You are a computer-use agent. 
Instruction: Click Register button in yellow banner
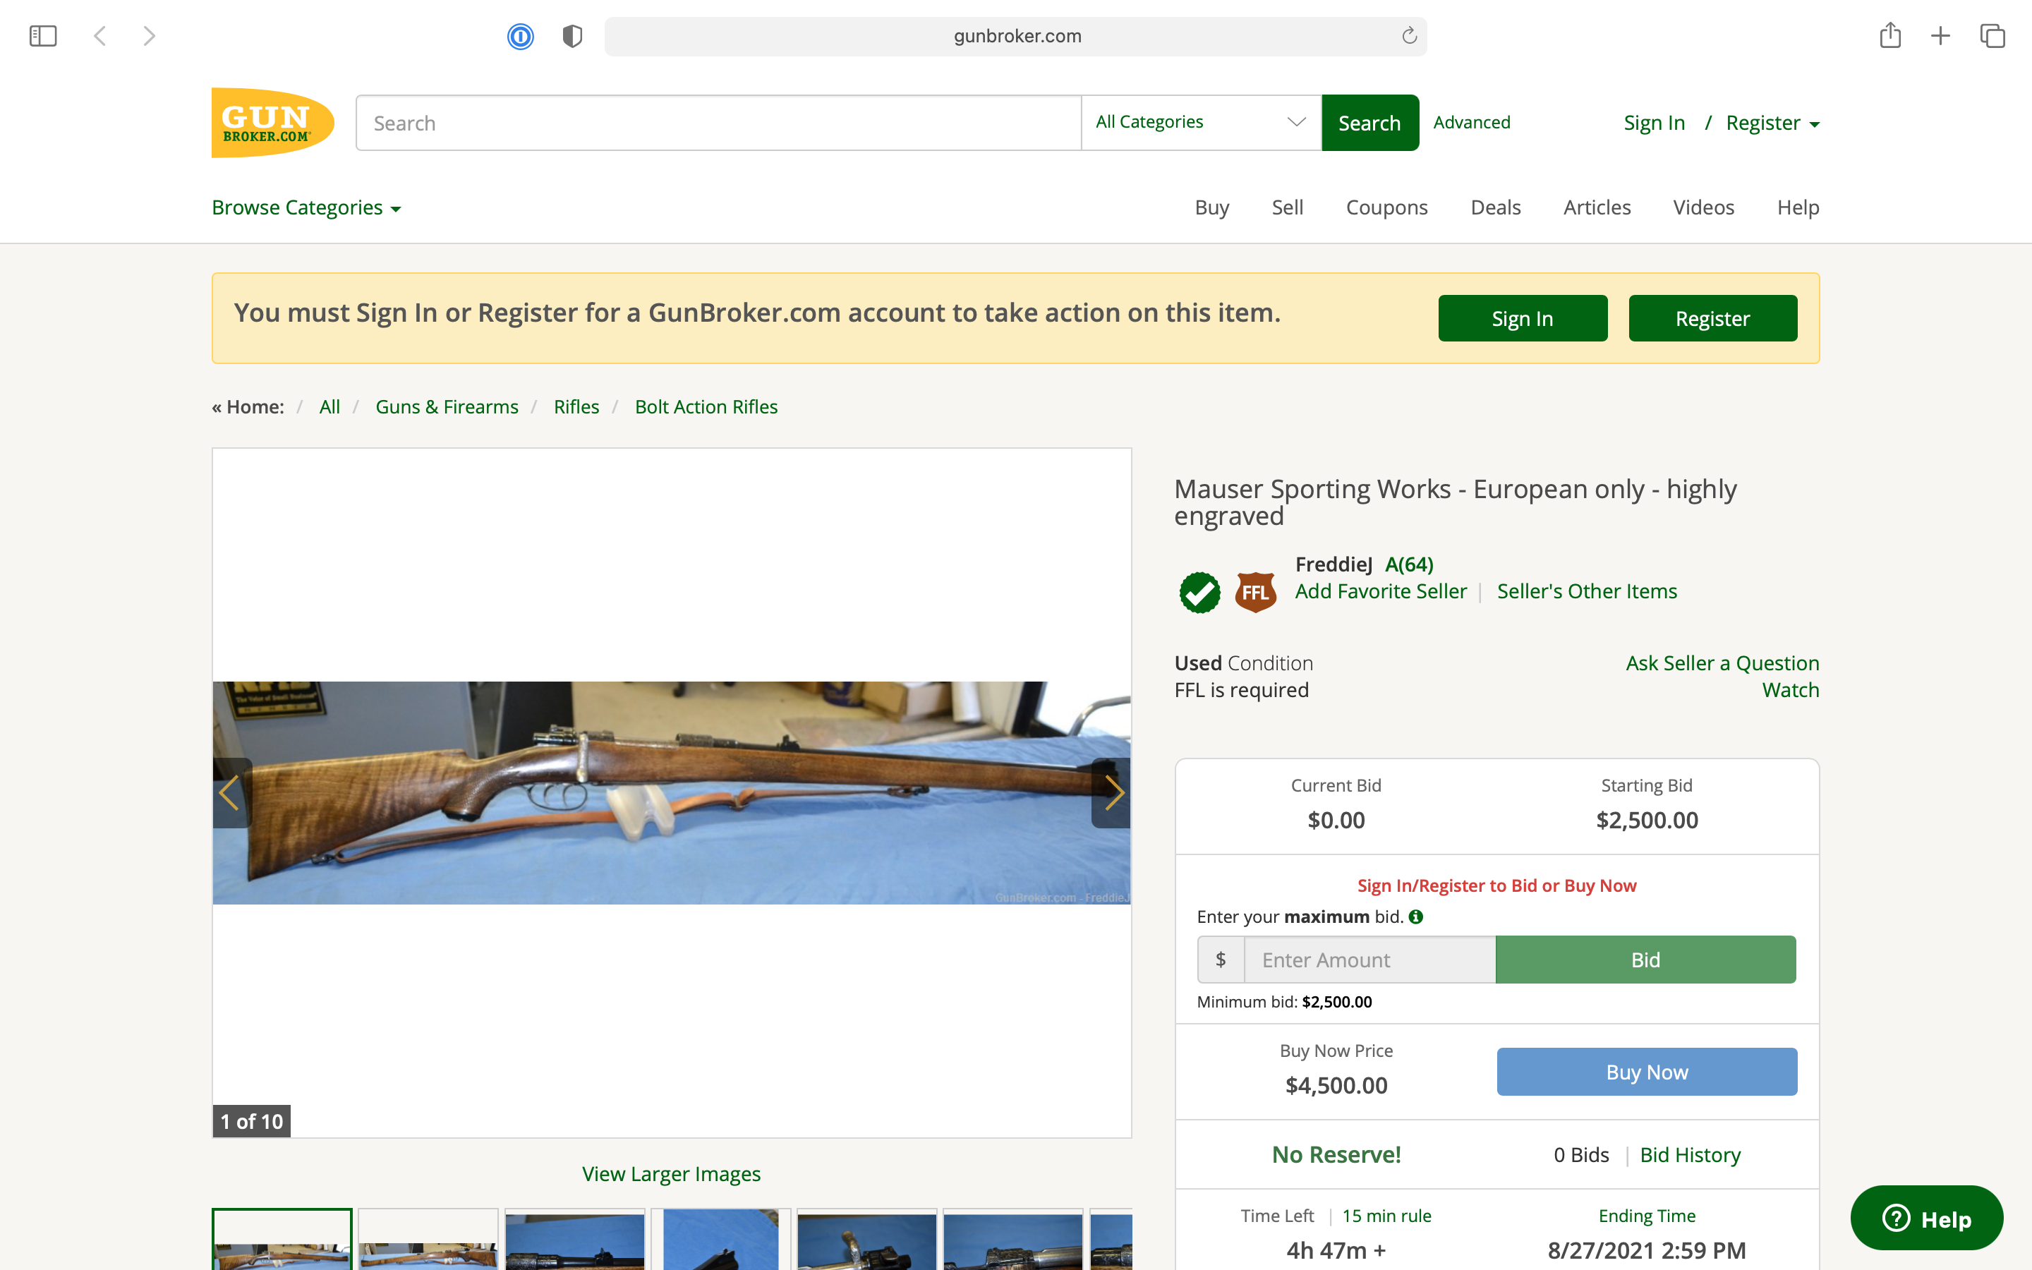pyautogui.click(x=1712, y=318)
